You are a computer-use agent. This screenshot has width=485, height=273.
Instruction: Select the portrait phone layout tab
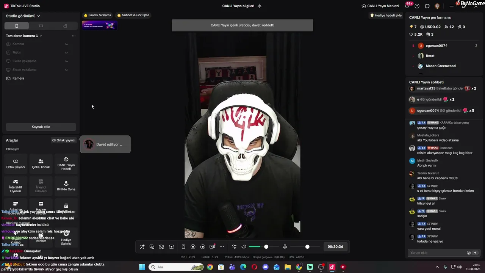click(x=16, y=26)
